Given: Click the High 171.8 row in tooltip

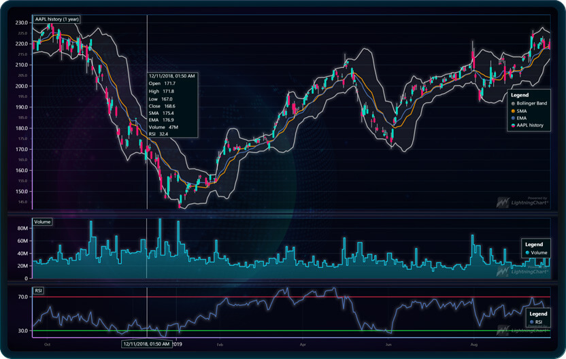Looking at the screenshot, I should point(161,91).
